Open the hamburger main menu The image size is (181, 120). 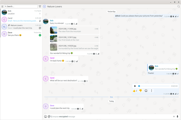pos(2,6)
